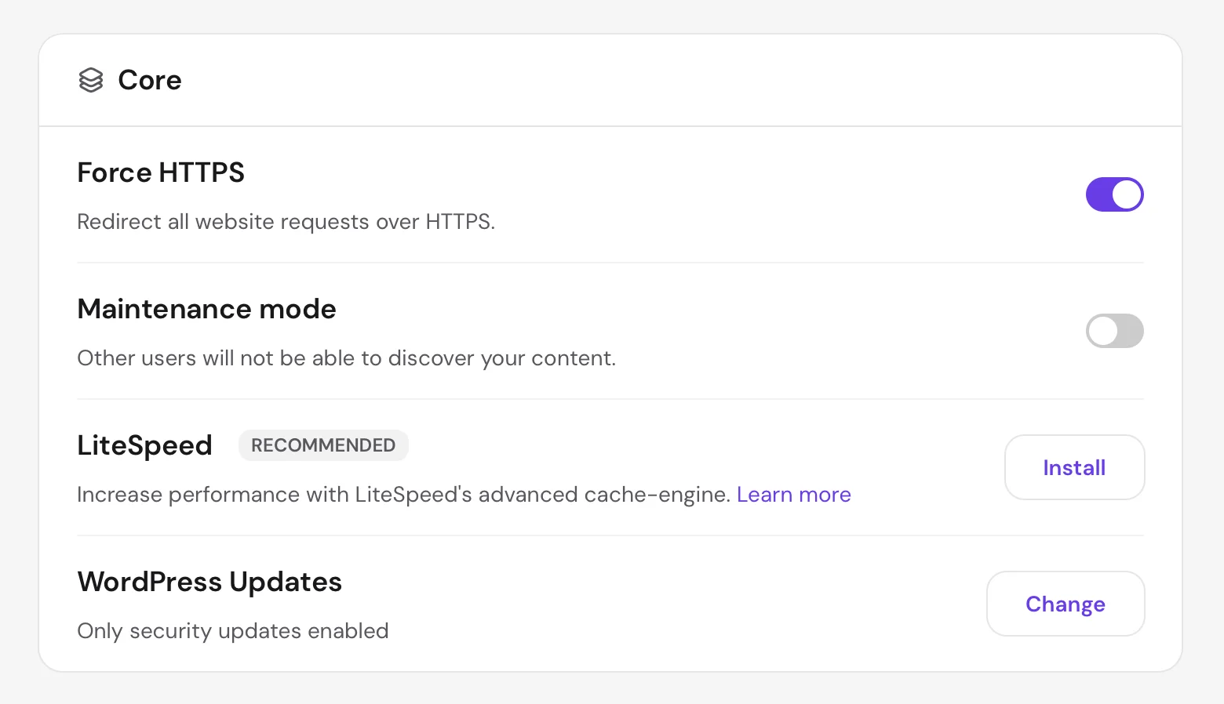Install the LiteSpeed cache plugin
This screenshot has width=1224, height=704.
point(1074,467)
